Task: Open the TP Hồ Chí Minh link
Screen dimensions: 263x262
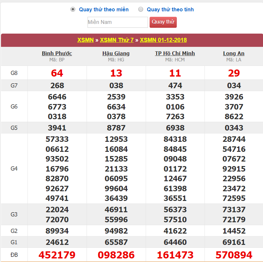Action: 175,53
